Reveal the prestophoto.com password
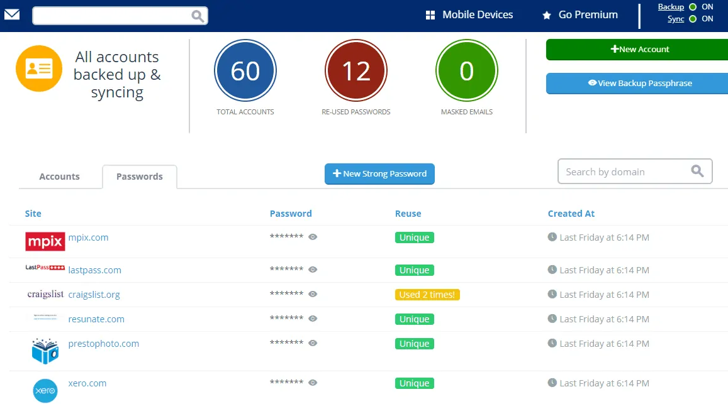This screenshot has height=404, width=728. click(x=313, y=343)
